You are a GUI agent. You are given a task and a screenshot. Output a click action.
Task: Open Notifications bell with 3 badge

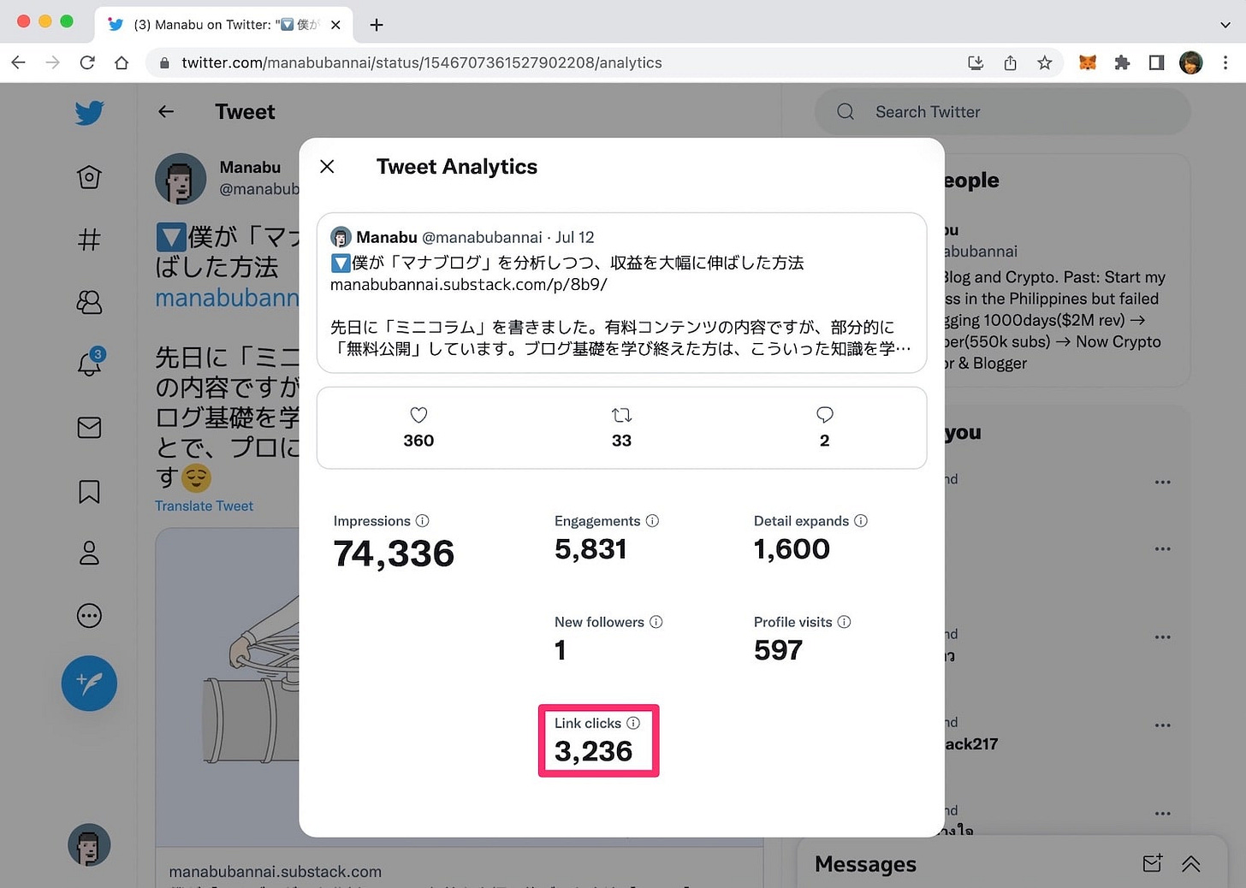89,363
